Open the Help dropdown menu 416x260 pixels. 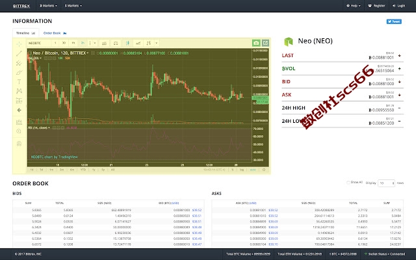pos(354,6)
